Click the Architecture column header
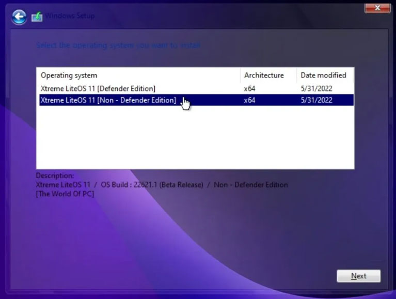396x299 pixels. click(268, 75)
